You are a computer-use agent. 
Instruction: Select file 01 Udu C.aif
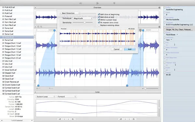coord(17,61)
